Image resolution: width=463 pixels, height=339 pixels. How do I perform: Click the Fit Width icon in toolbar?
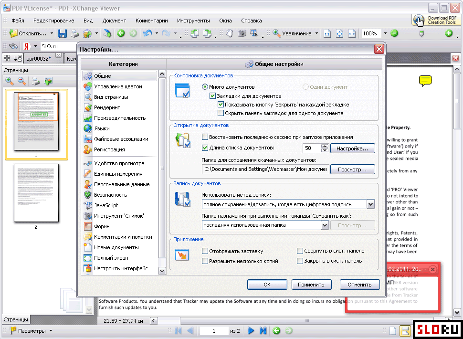pyautogui.click(x=352, y=34)
